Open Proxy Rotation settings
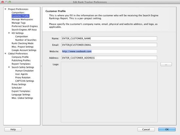Viewport: 180px width, 135px height. (x=23, y=77)
